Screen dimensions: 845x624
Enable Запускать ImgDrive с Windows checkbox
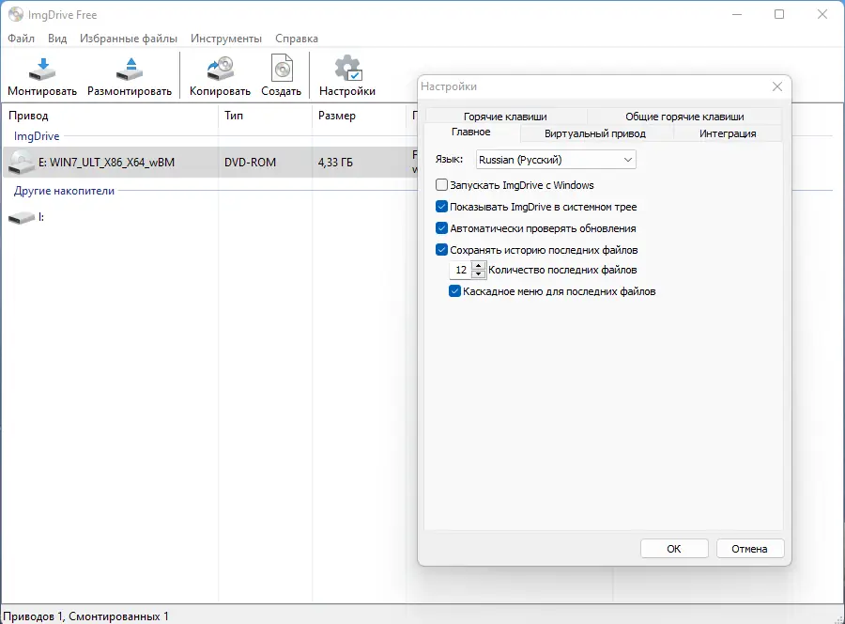pos(441,185)
